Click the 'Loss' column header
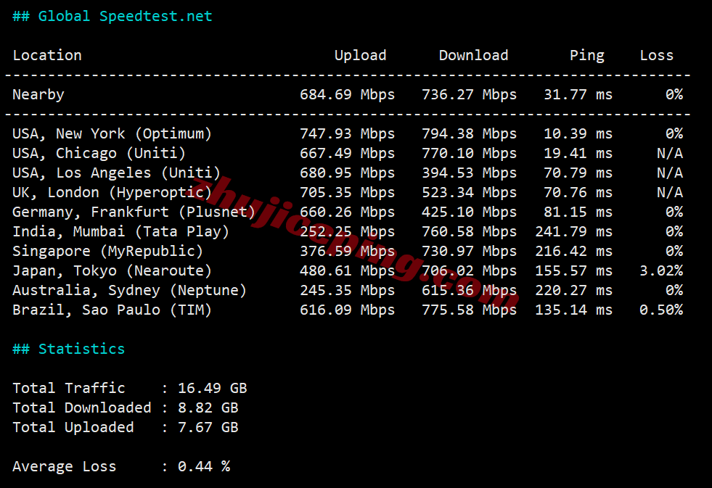 point(657,55)
